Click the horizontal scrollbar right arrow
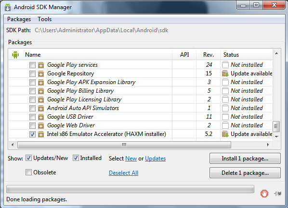Viewport: 288px width, 208px height. pyautogui.click(x=268, y=145)
